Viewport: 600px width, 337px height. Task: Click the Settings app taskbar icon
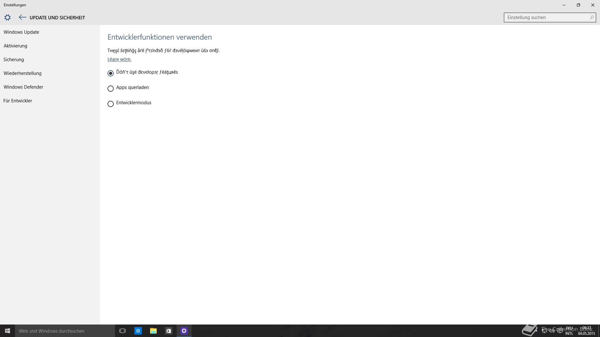pyautogui.click(x=184, y=331)
